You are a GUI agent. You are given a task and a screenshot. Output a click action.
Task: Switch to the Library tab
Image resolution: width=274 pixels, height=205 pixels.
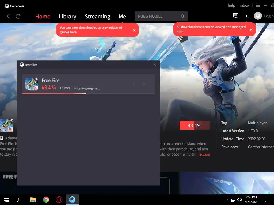pyautogui.click(x=67, y=16)
